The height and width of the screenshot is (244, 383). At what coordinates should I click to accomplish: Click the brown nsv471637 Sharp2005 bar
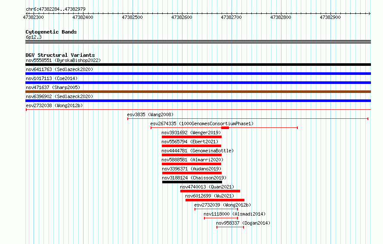pos(198,92)
